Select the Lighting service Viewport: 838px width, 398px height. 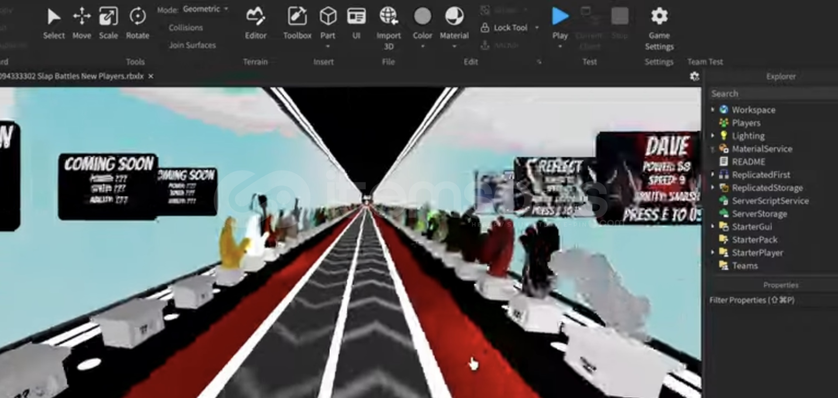point(748,136)
